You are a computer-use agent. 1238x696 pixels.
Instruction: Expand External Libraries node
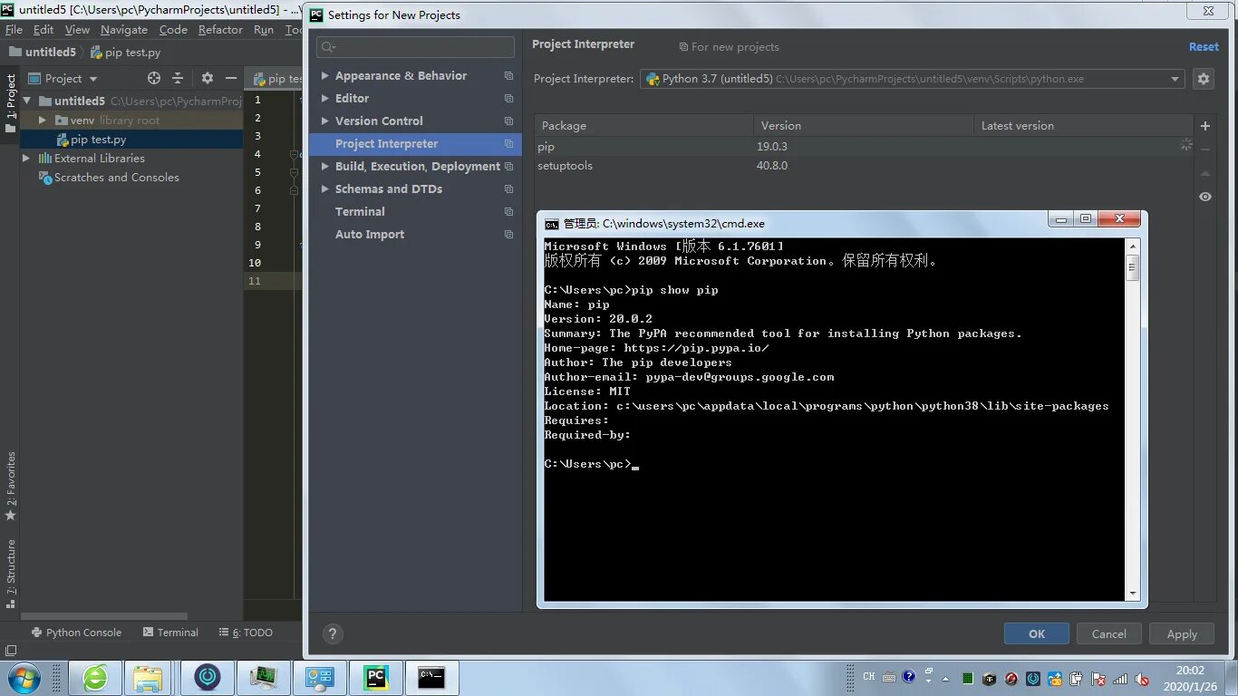pyautogui.click(x=27, y=159)
